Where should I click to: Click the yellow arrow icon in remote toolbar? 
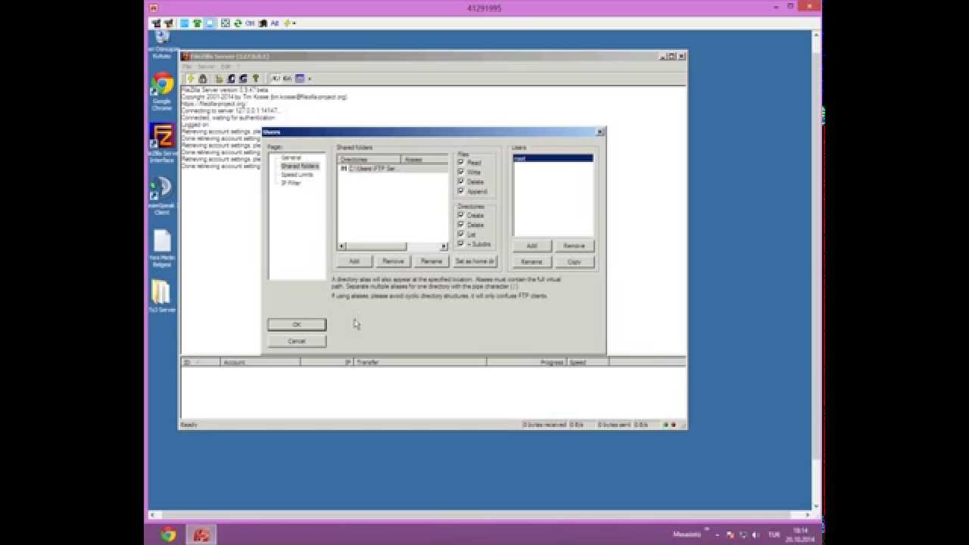pos(287,23)
